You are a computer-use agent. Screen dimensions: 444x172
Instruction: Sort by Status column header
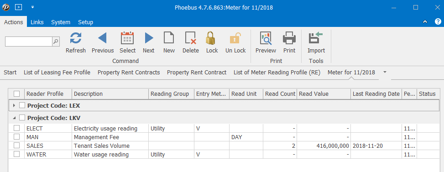428,94
